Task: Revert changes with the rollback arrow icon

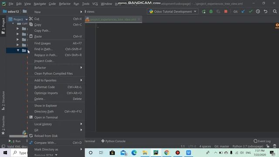Action: click(265, 11)
